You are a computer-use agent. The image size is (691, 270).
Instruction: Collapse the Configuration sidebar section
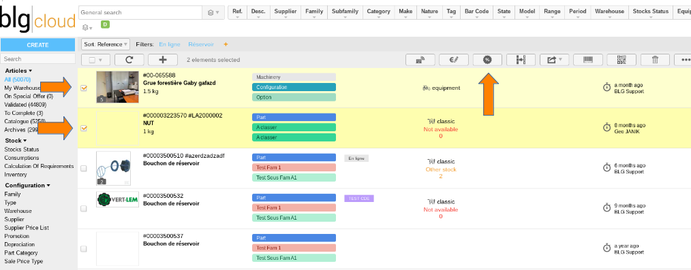click(27, 185)
